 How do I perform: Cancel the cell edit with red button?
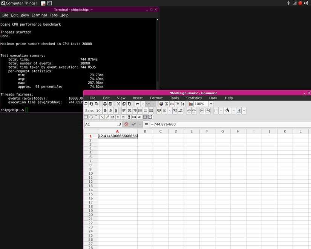pos(126,124)
